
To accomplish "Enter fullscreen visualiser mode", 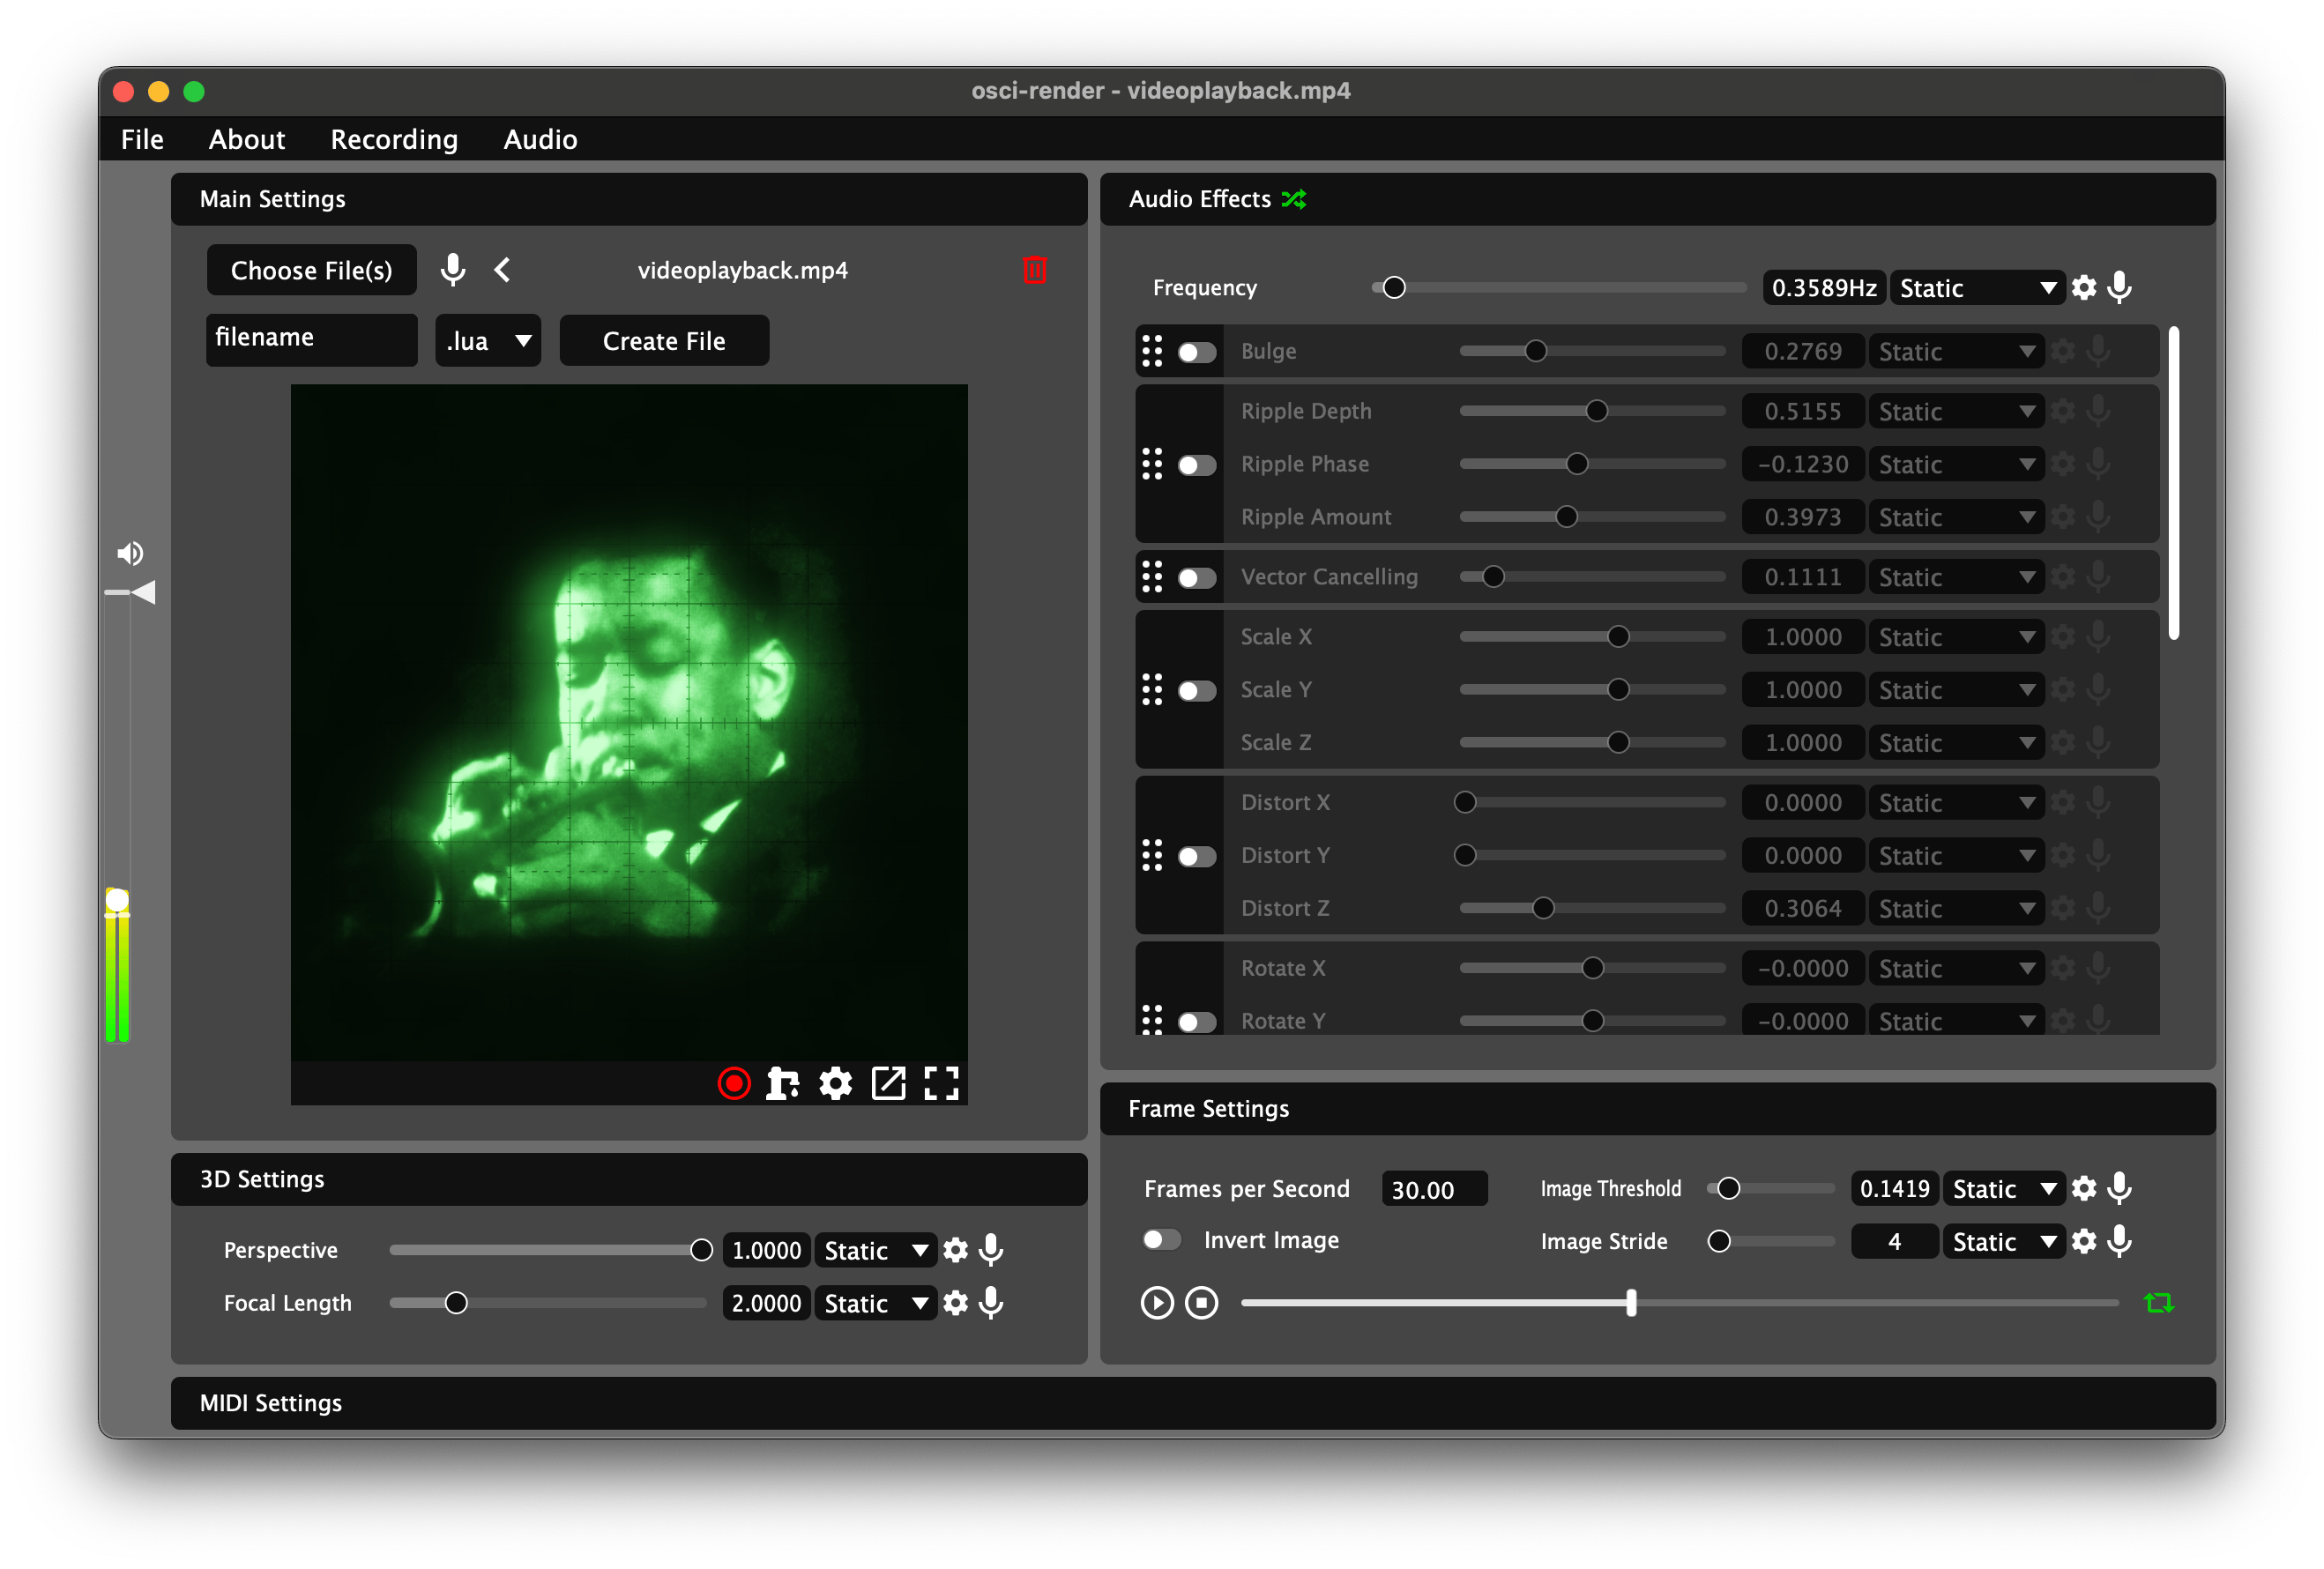I will click(941, 1083).
